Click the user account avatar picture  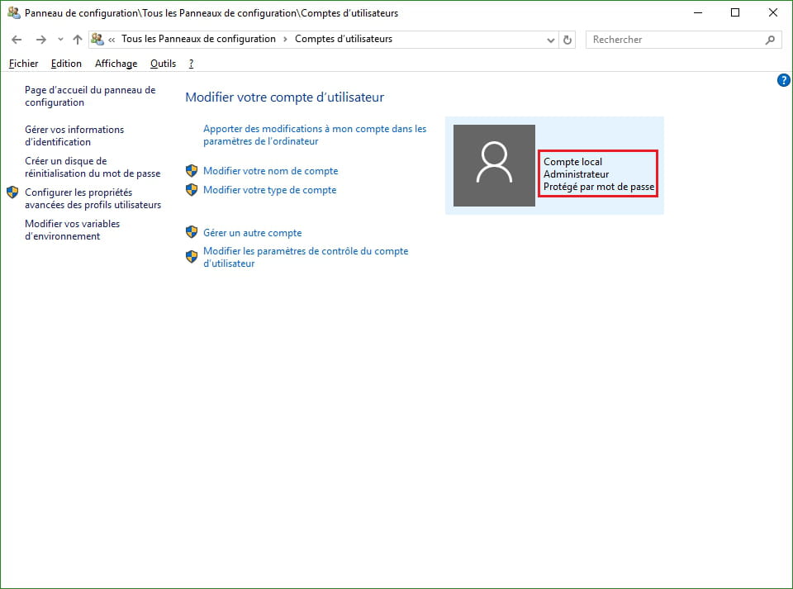494,165
